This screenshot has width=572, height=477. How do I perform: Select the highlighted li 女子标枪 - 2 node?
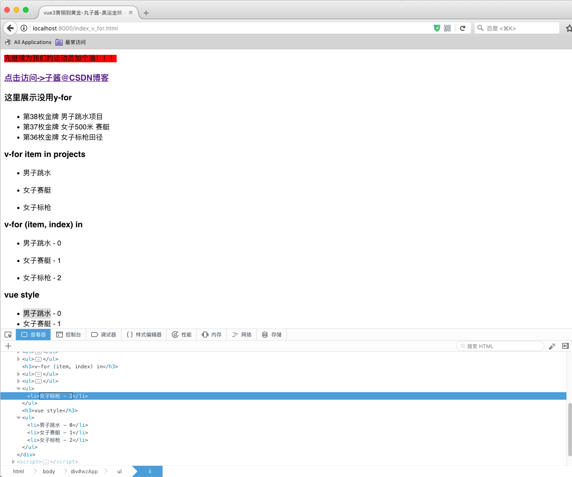[283, 396]
